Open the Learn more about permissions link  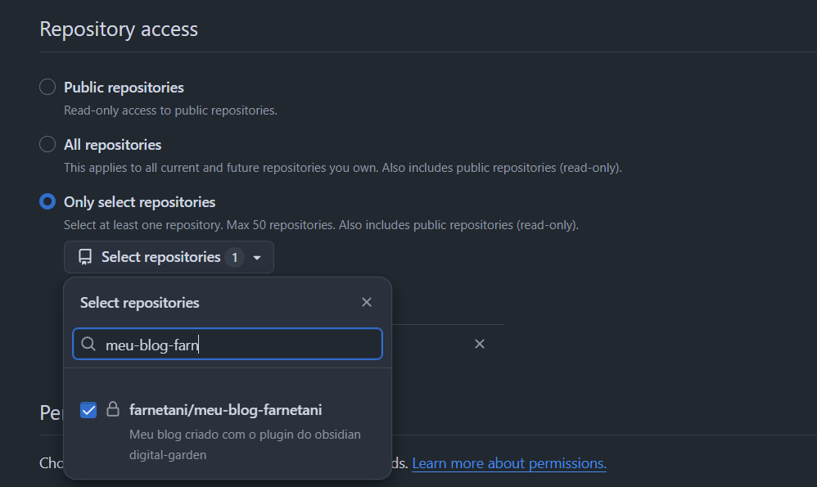click(508, 463)
